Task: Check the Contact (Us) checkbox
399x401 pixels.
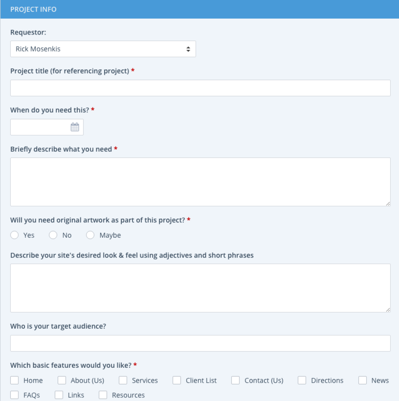Action: (236, 380)
